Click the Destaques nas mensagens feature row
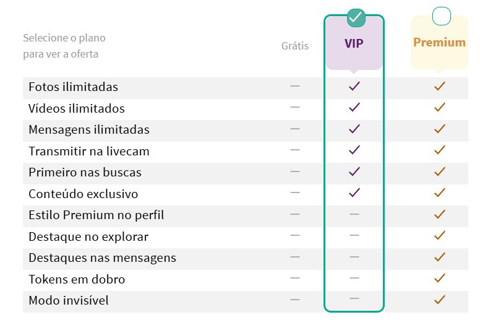 [x=245, y=259]
